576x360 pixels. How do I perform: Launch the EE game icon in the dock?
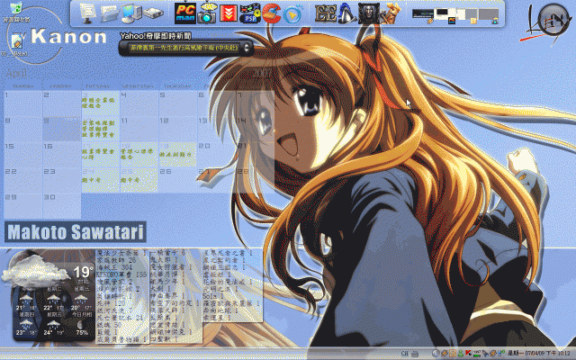point(325,13)
